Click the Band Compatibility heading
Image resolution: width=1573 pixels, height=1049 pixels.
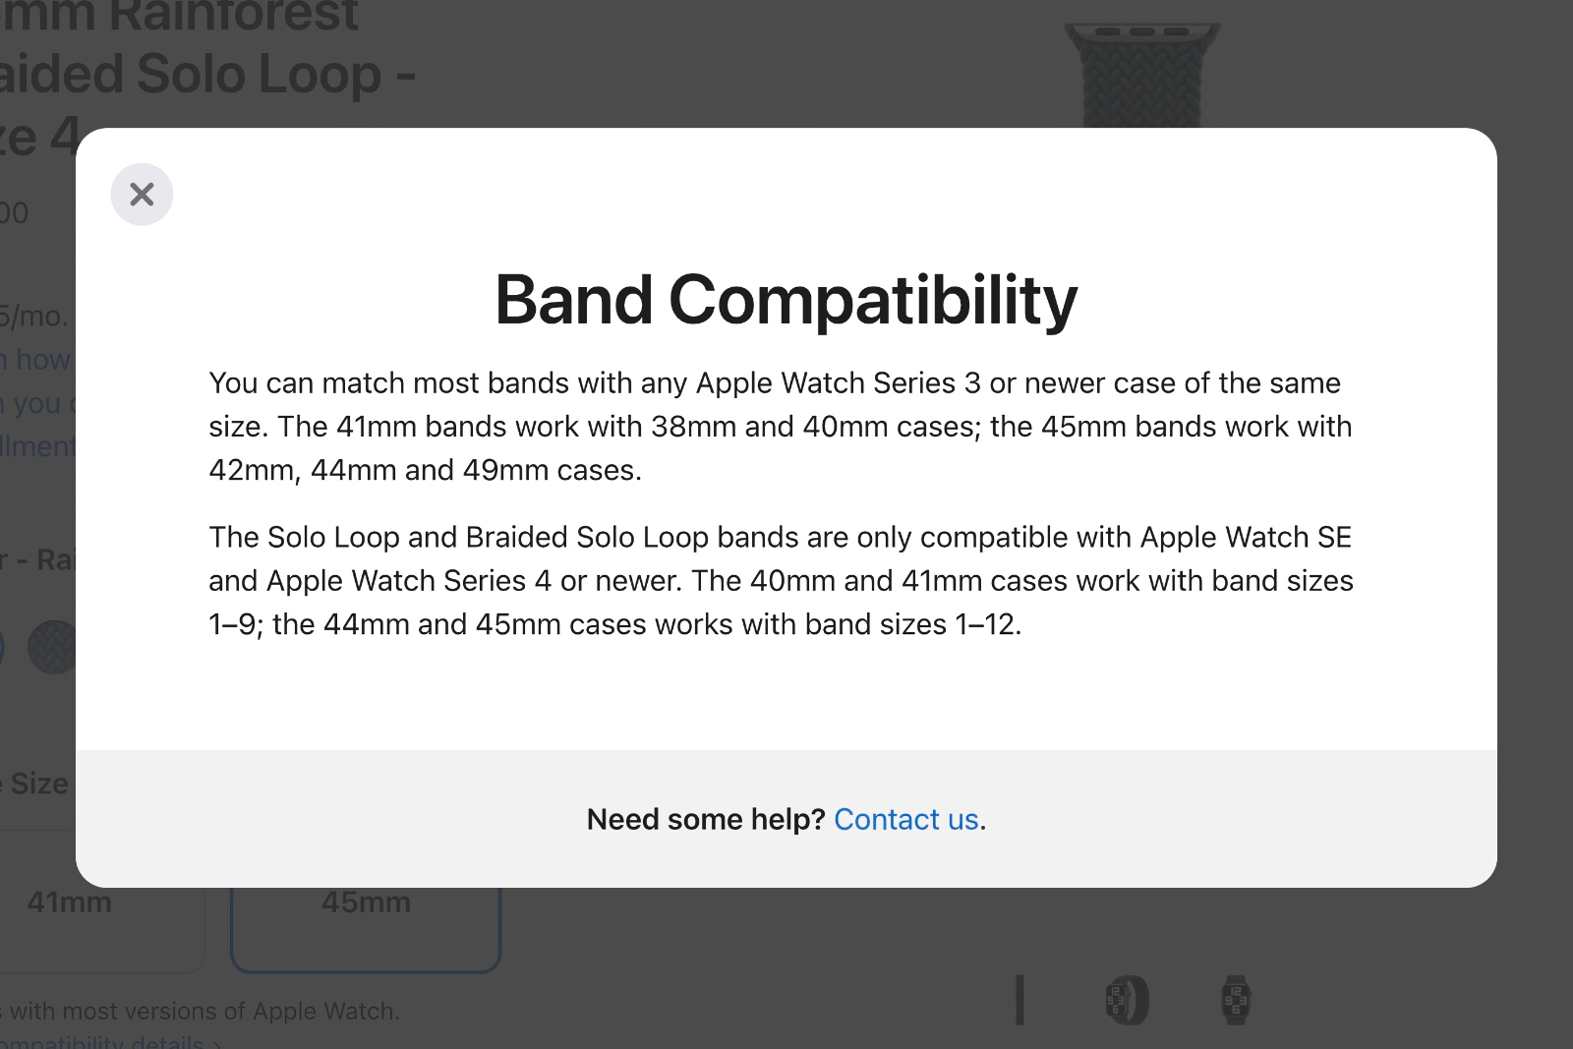(x=786, y=300)
